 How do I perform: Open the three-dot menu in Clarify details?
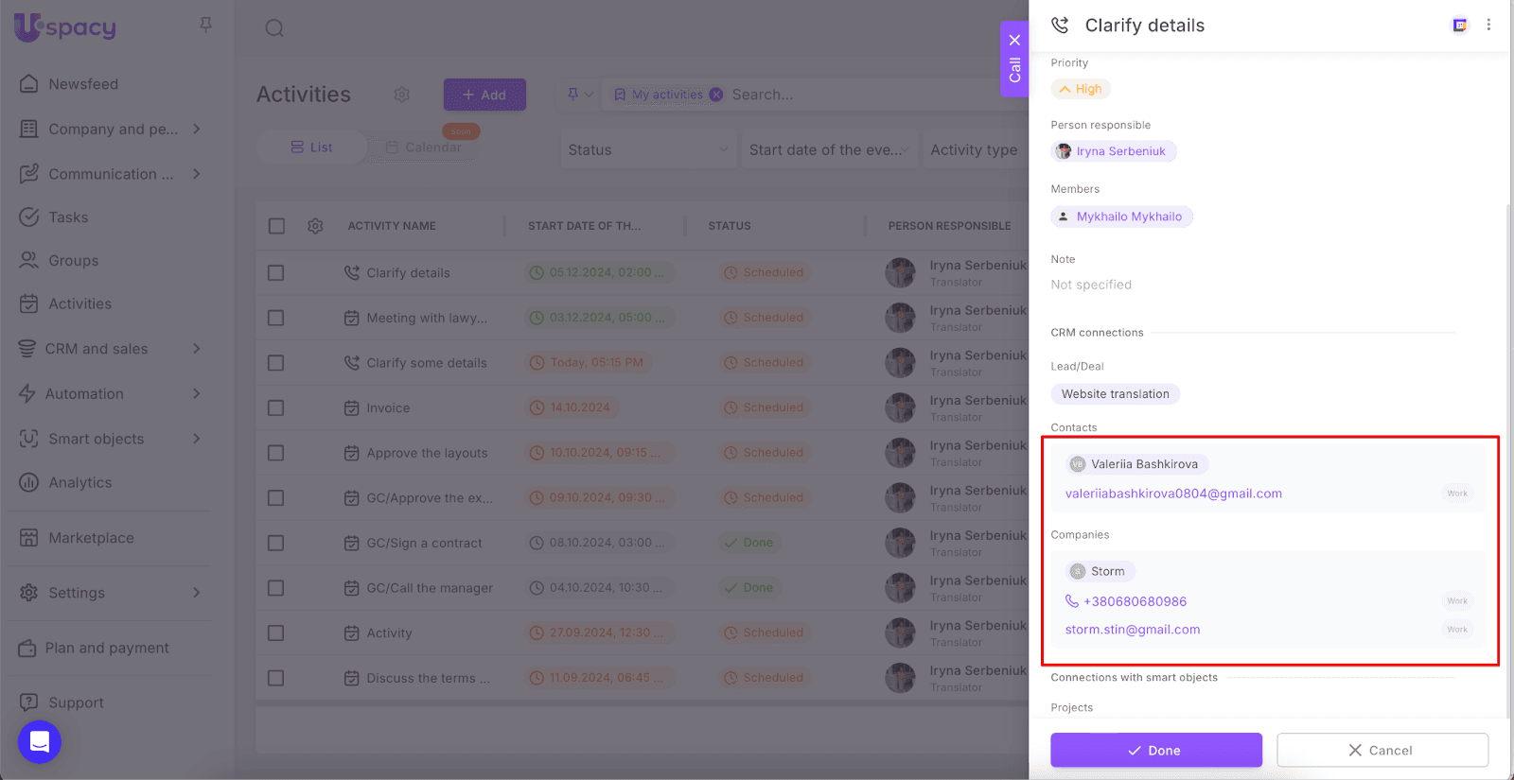pos(1488,26)
